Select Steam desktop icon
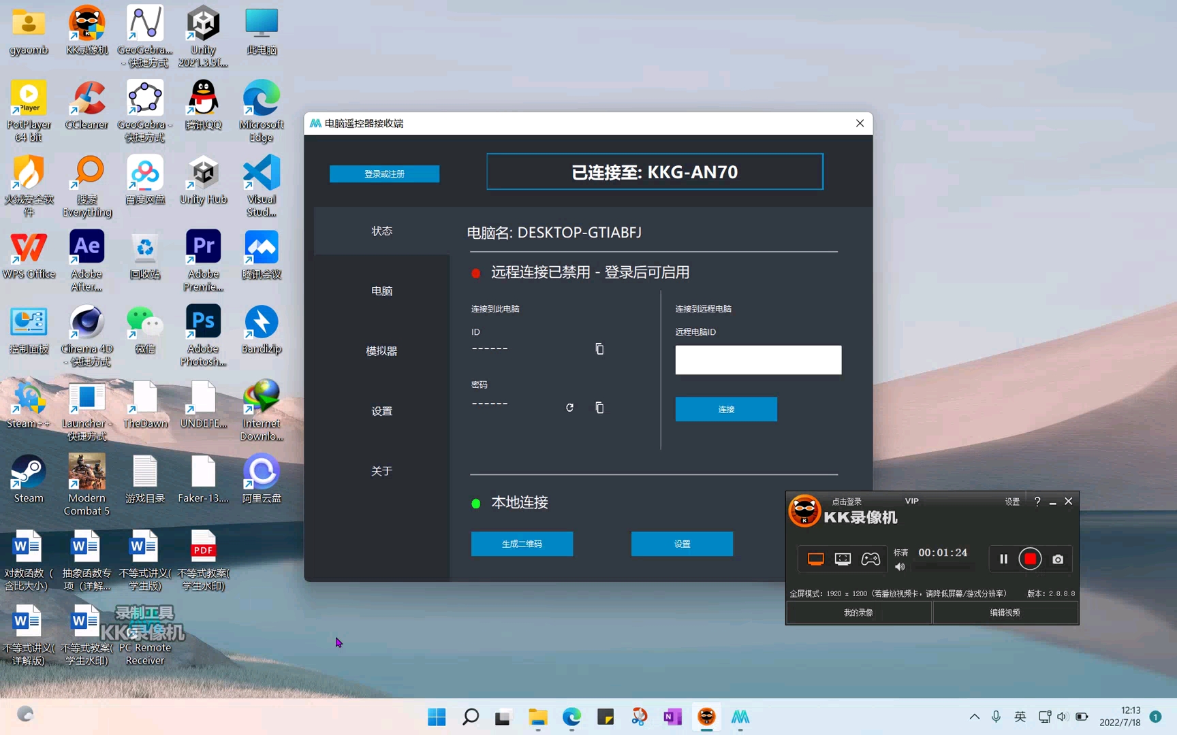Screen dimensions: 1177x735 pos(29,479)
